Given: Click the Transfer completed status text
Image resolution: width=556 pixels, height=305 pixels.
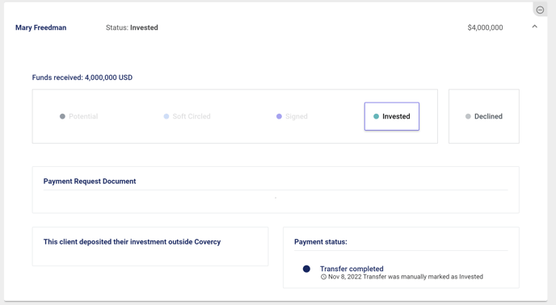Looking at the screenshot, I should click(x=352, y=269).
